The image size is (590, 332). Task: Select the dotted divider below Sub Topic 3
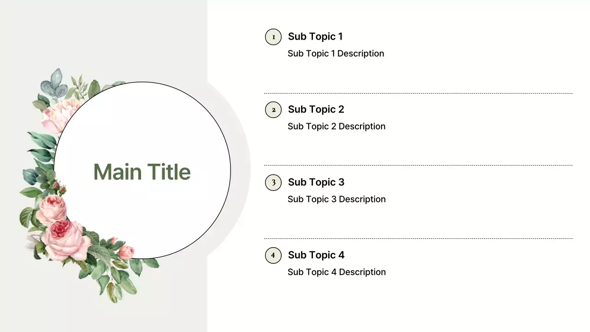coord(418,239)
